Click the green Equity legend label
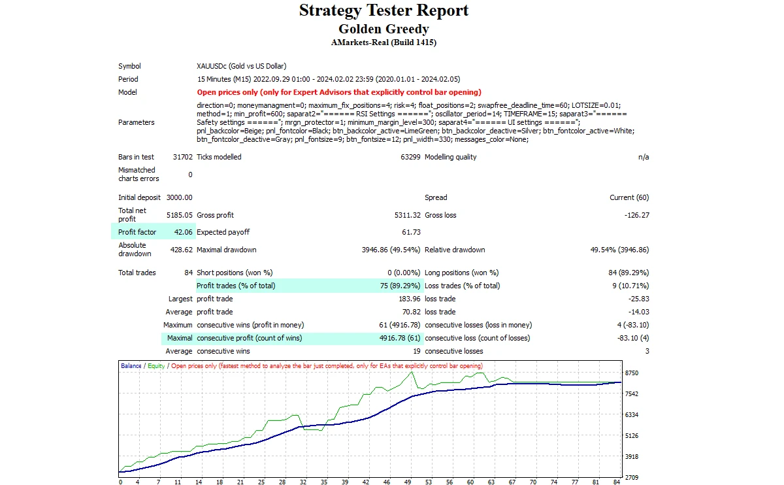 pos(156,366)
